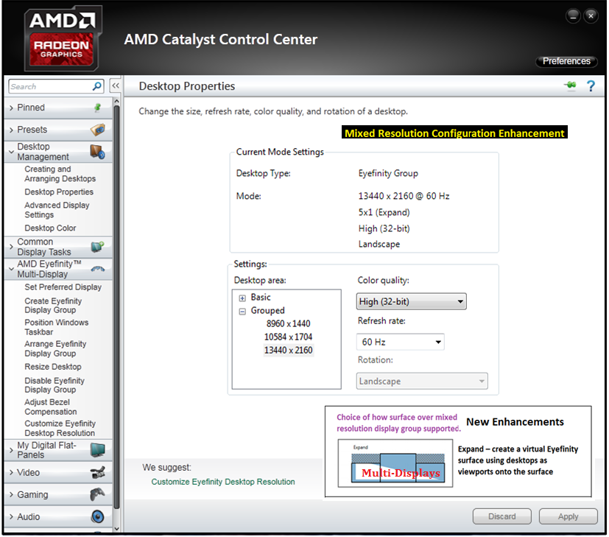Click the AMD Radeon Graphics logo
609x537 pixels.
click(62, 39)
